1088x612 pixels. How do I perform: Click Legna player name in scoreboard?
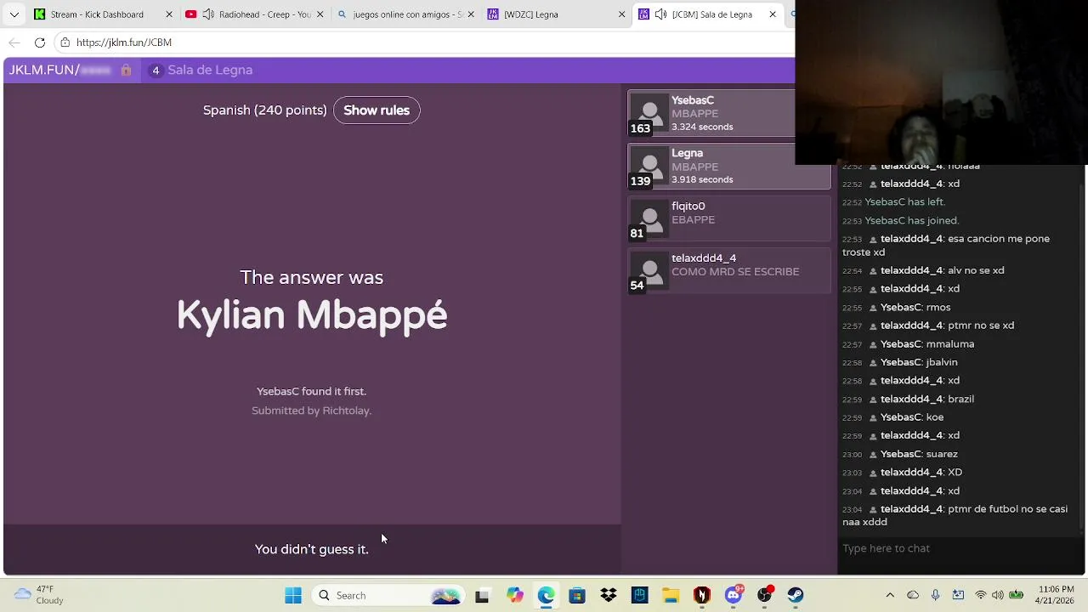point(687,153)
